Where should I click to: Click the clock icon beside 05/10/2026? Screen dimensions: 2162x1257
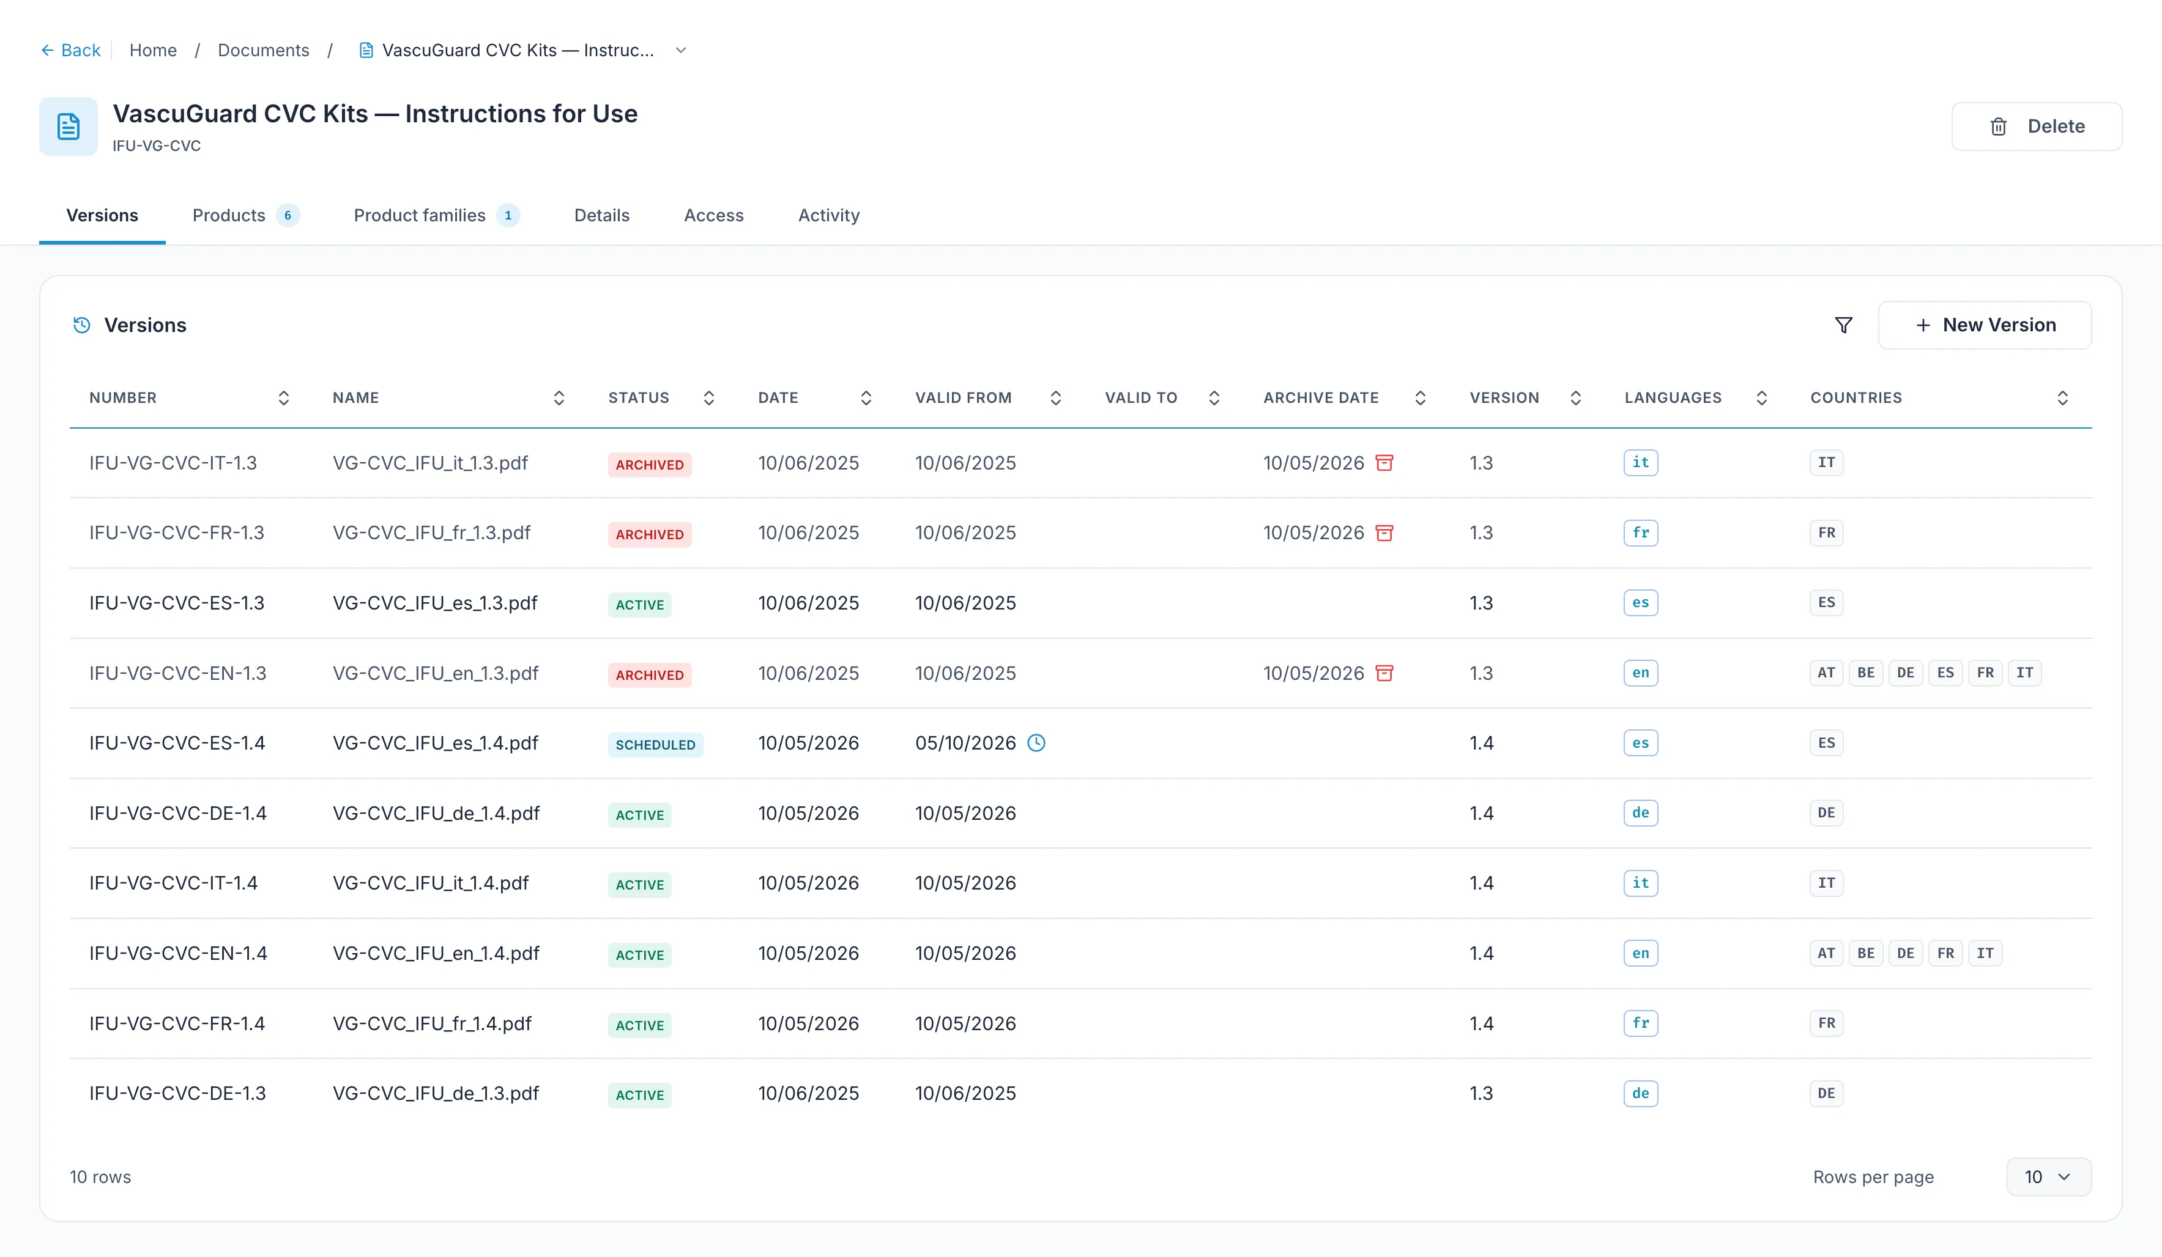tap(1036, 743)
